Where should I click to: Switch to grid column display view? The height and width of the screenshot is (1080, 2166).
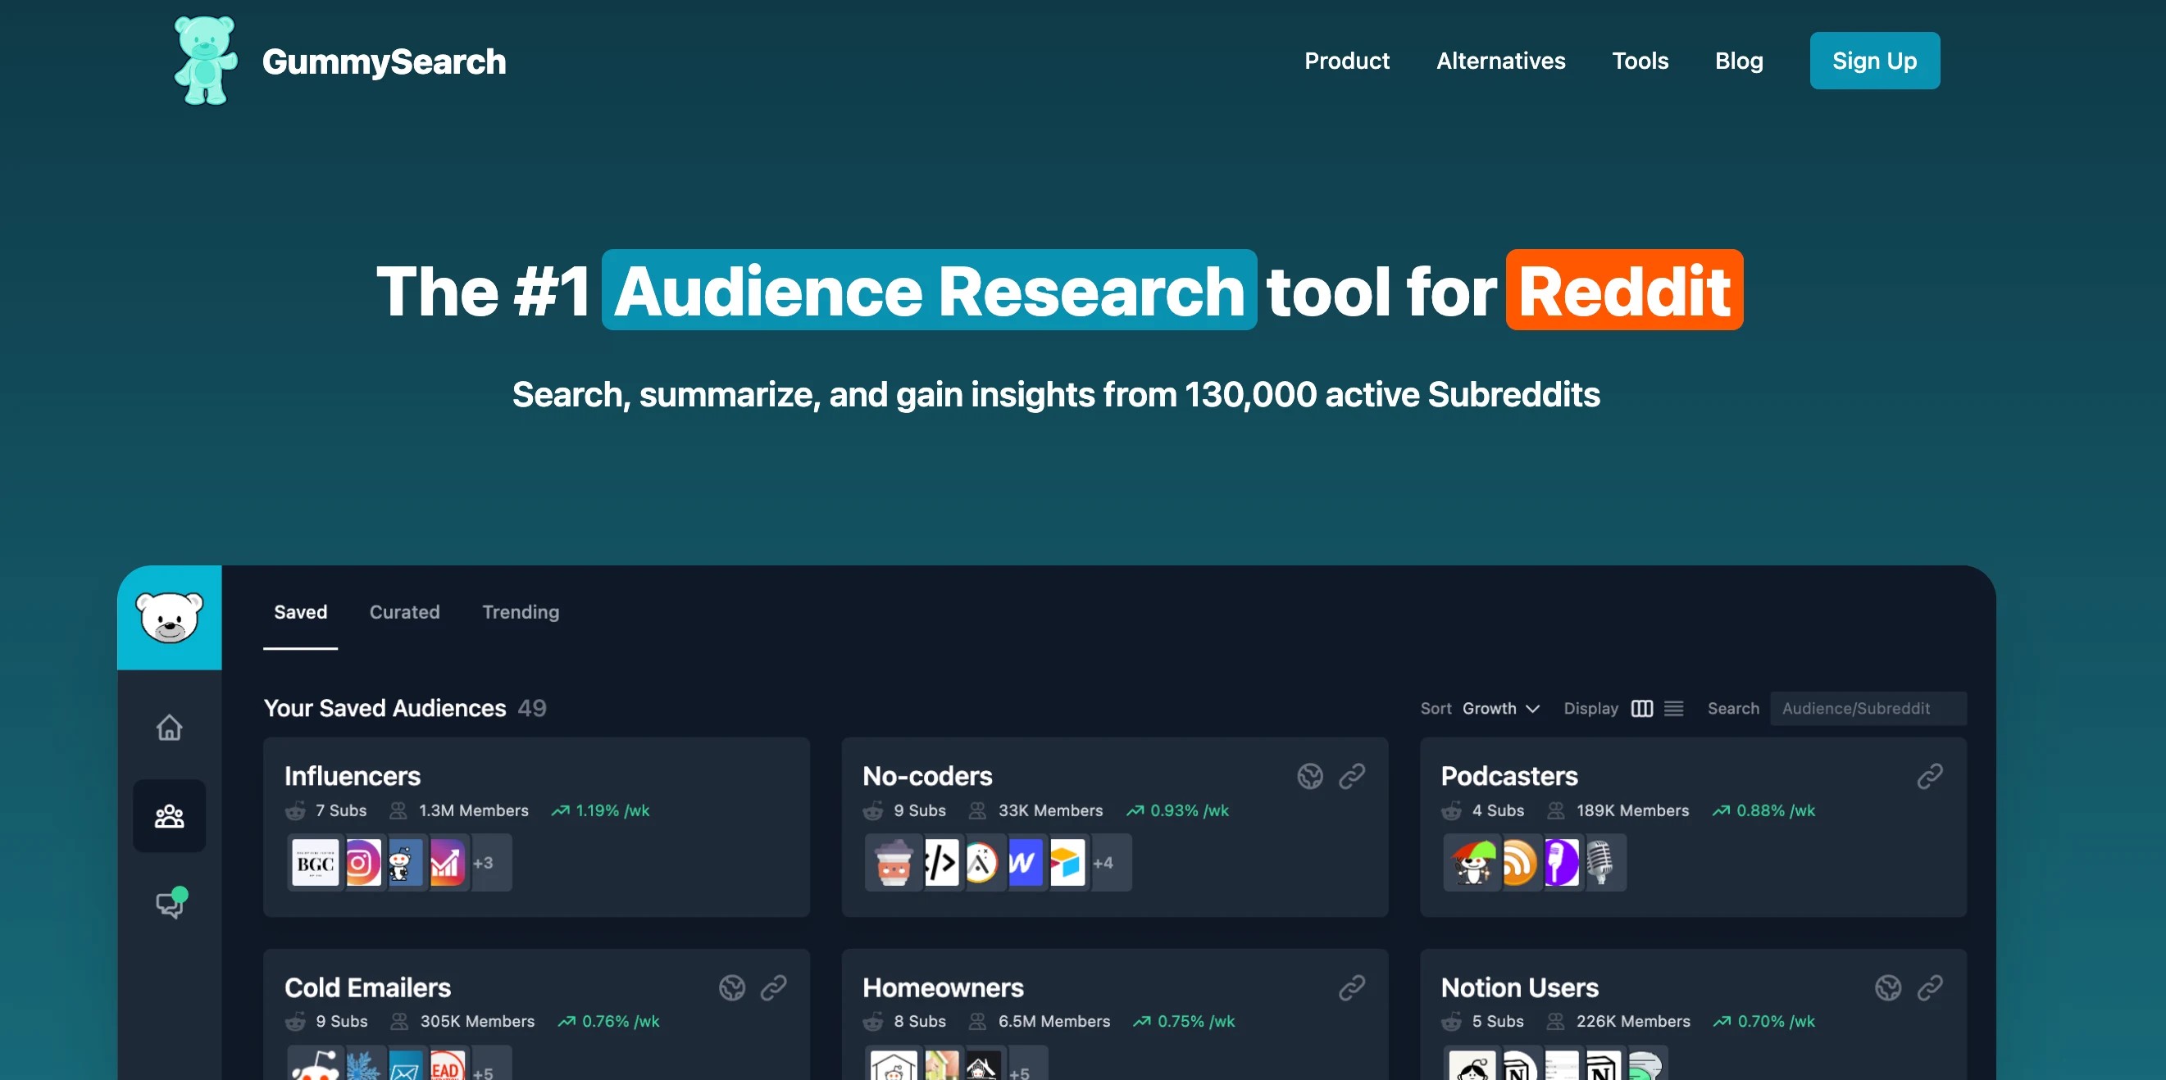coord(1641,709)
